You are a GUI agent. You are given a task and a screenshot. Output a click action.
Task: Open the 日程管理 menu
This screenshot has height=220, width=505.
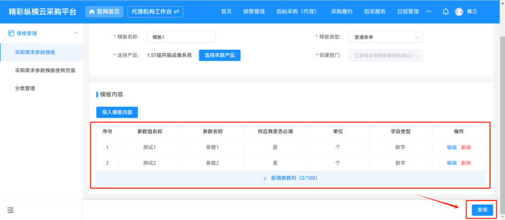(408, 12)
